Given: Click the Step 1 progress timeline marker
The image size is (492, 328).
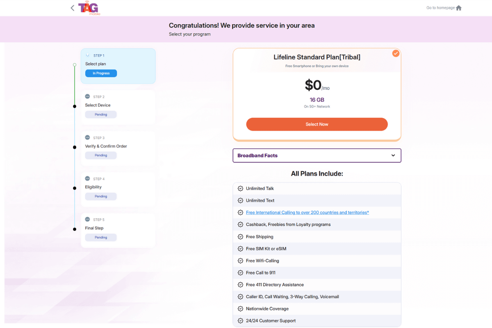Looking at the screenshot, I should tap(75, 65).
